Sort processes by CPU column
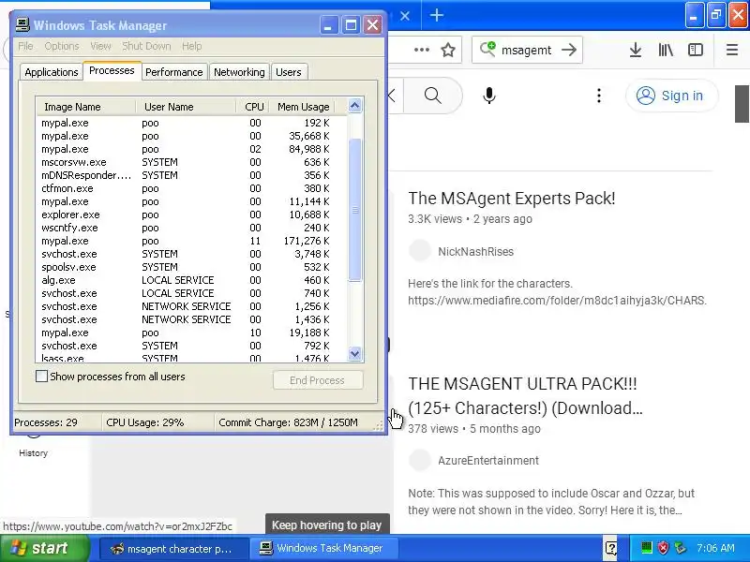 click(252, 107)
